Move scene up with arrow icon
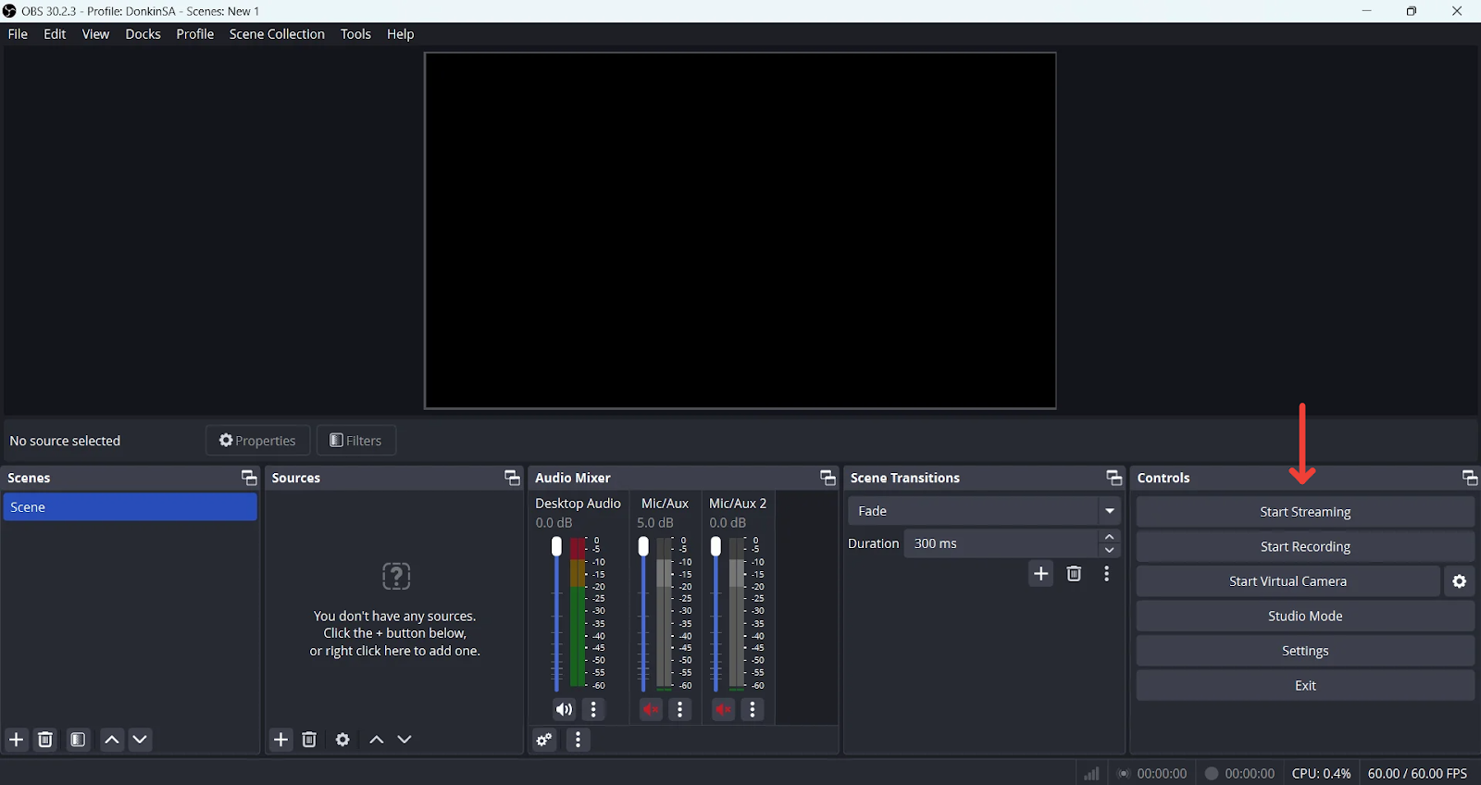Screen dimensions: 1481x785 [112, 740]
